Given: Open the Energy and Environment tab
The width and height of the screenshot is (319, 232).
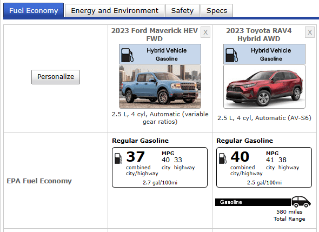Looking at the screenshot, I should 115,11.
